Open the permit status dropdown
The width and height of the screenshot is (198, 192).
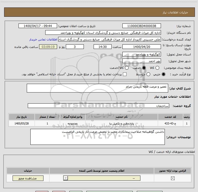[x=102, y=178]
